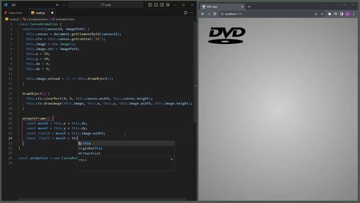The image size is (360, 203).
Task: Toggle the browser side panel icon
Action: click(x=341, y=14)
